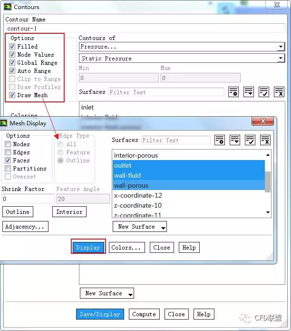291x331 pixels.
Task: Click the toggle tree view icon in Contours surfaces
Action: 233,92
